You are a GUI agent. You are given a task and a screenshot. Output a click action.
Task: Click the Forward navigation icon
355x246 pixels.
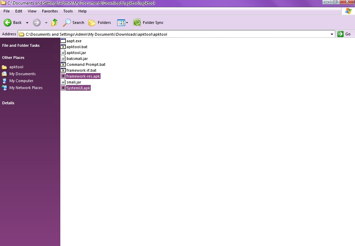click(36, 23)
